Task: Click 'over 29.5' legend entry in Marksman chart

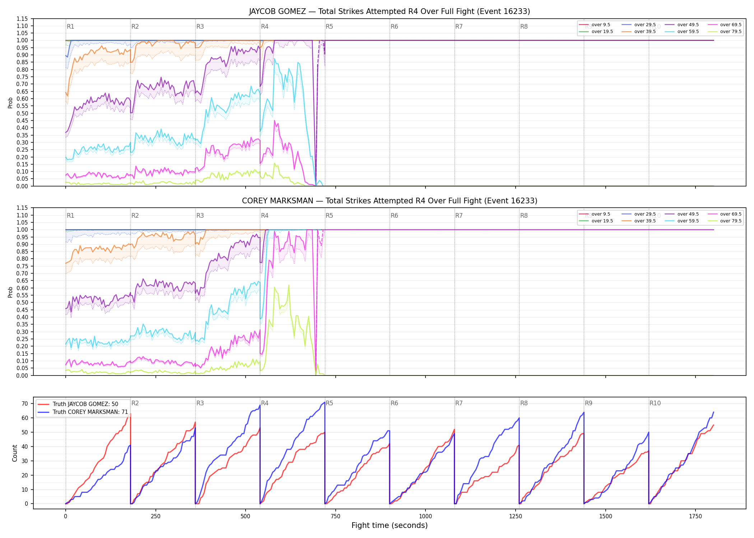Action: tap(638, 214)
